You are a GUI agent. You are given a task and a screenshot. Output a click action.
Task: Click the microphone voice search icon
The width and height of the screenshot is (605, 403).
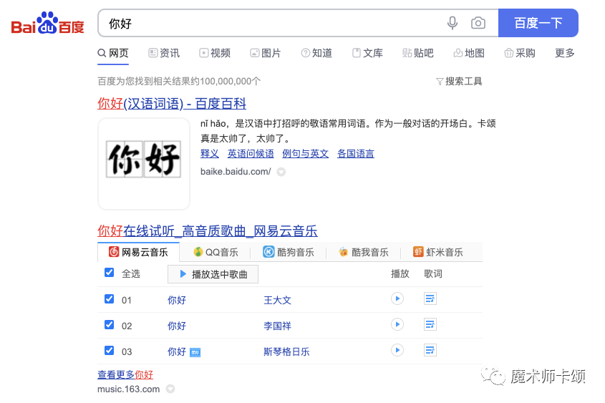tap(452, 23)
